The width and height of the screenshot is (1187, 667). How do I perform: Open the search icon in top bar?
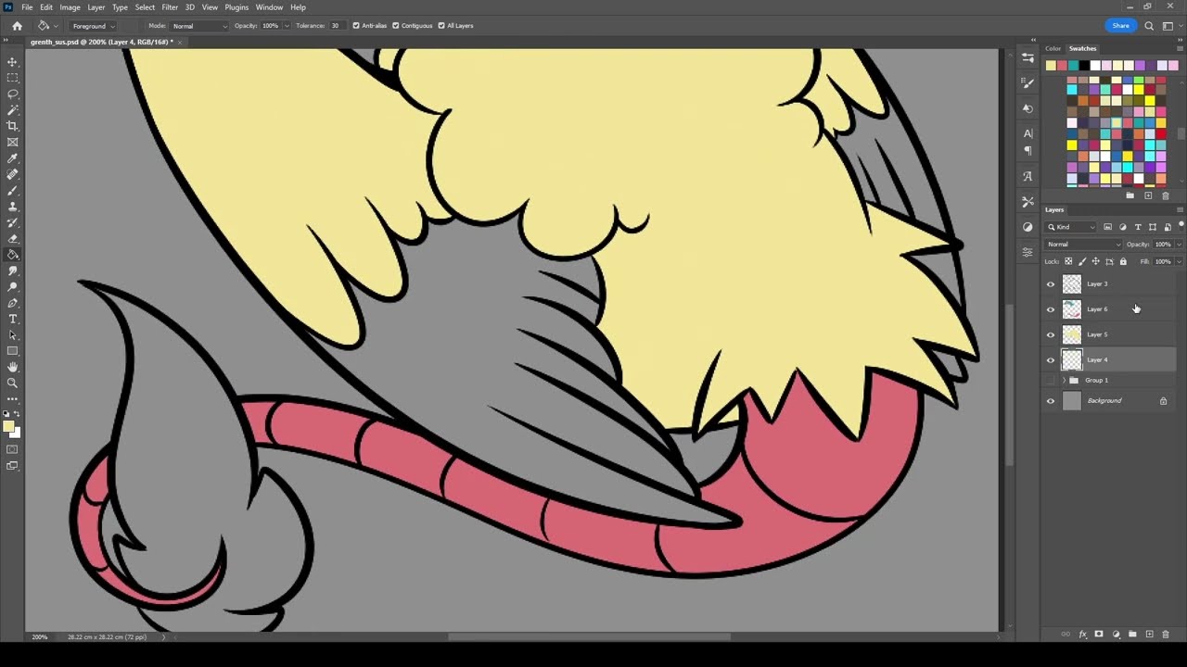[1150, 26]
